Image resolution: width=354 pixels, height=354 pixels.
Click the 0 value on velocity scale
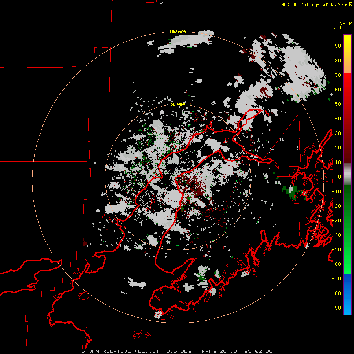(x=339, y=177)
